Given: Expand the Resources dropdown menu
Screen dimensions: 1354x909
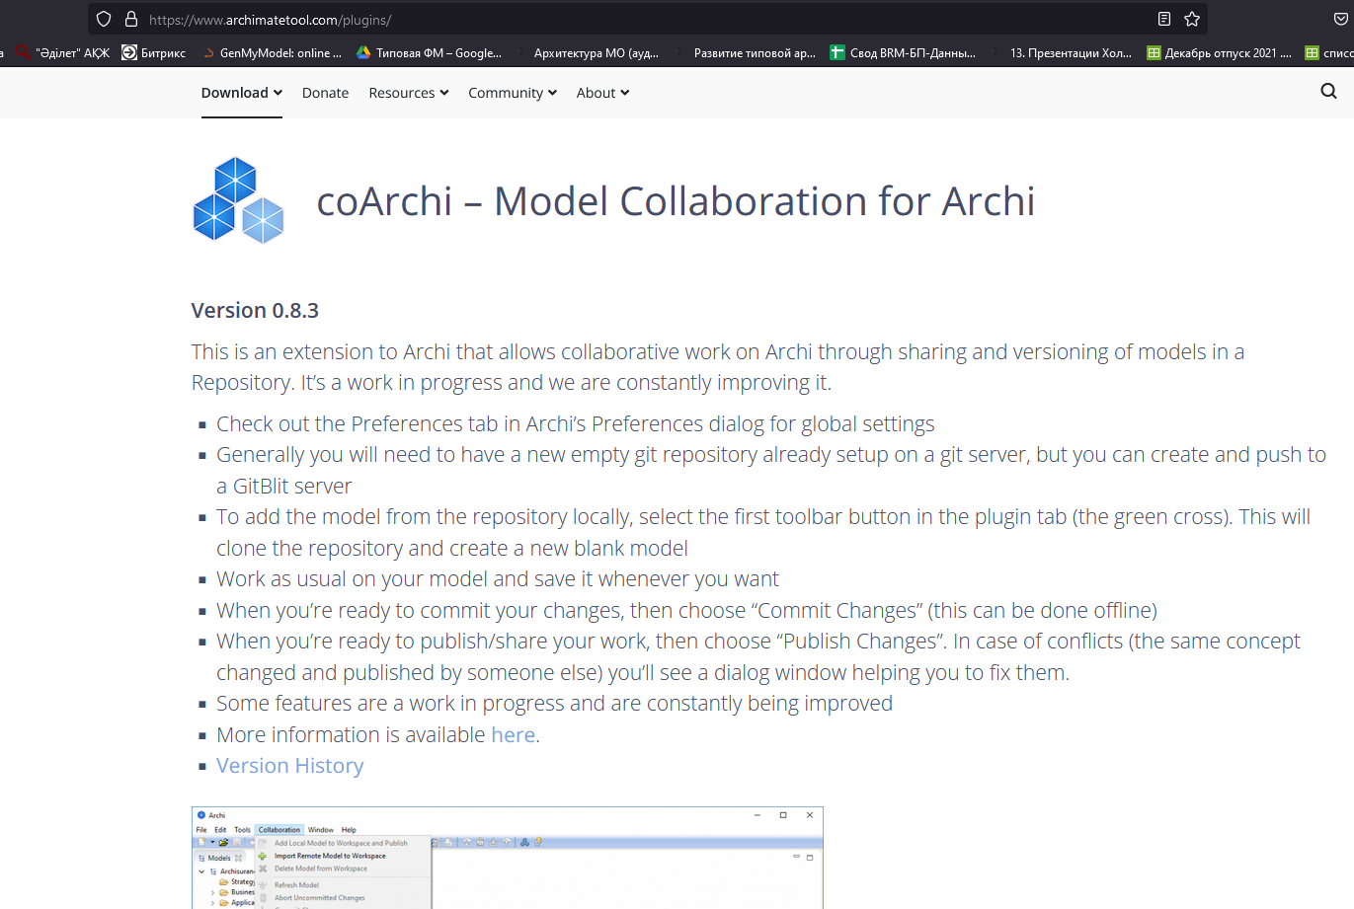Looking at the screenshot, I should point(409,93).
